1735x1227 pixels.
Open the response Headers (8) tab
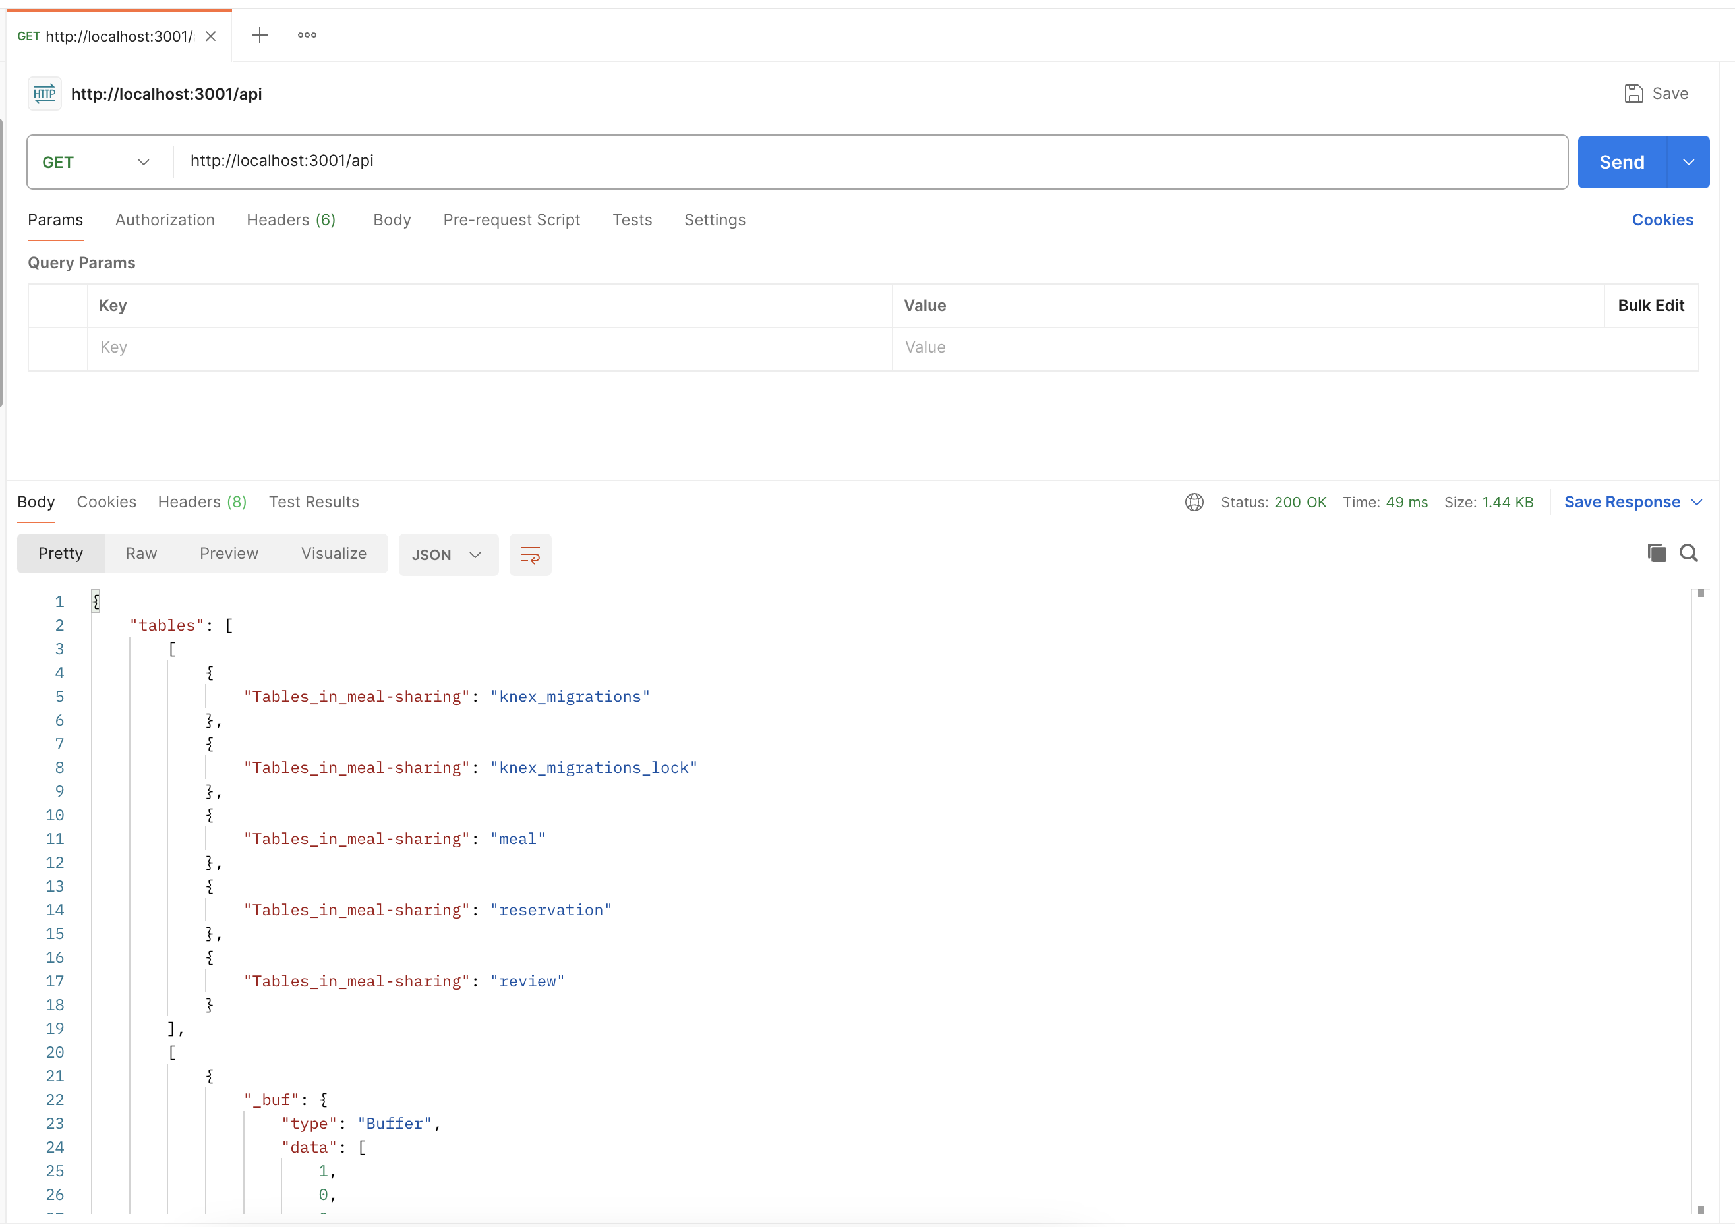tap(202, 502)
